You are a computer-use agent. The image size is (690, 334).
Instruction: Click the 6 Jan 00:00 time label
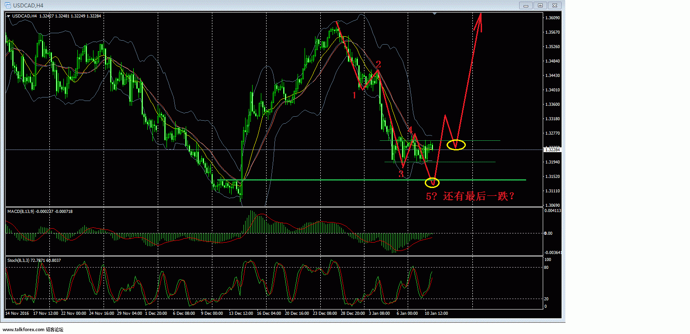pos(407,313)
